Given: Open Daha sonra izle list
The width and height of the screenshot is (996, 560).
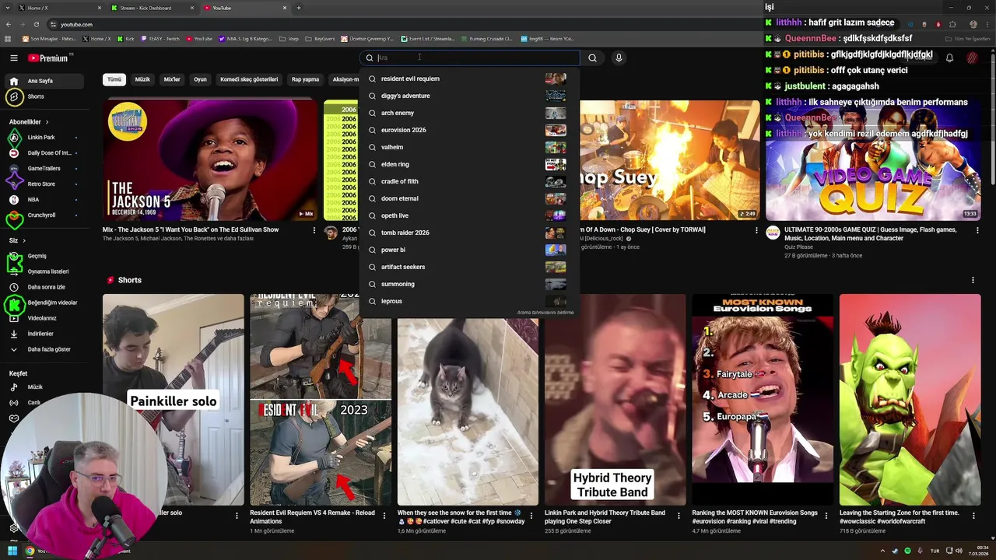Looking at the screenshot, I should (x=45, y=287).
